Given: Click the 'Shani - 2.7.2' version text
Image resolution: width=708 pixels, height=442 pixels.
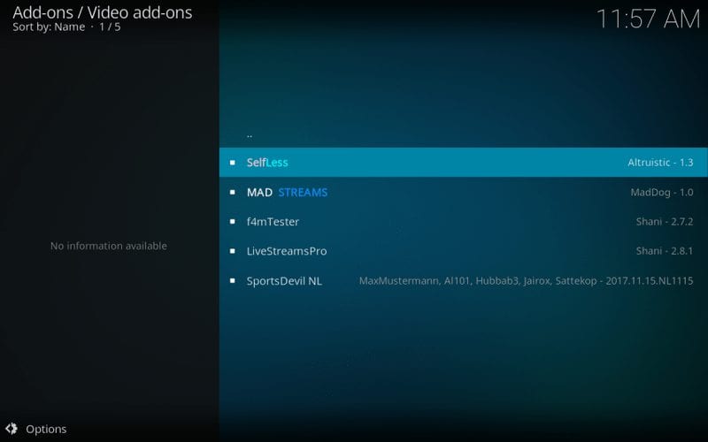Looking at the screenshot, I should tap(665, 222).
